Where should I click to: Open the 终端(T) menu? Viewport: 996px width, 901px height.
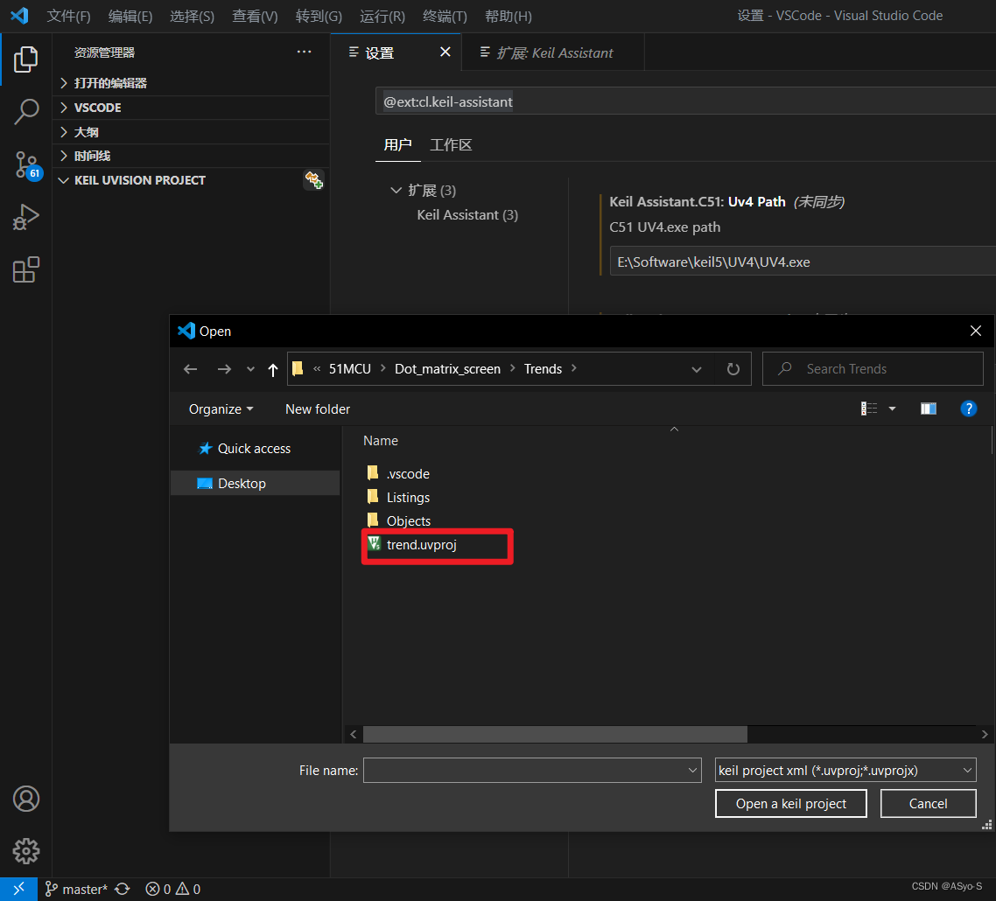point(445,16)
